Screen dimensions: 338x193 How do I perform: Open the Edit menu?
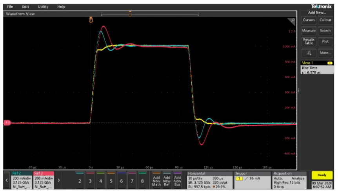25,7
